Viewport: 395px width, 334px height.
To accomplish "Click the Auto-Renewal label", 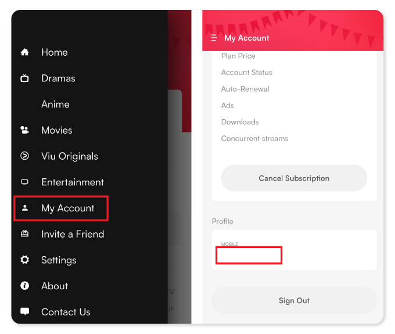I will (245, 89).
